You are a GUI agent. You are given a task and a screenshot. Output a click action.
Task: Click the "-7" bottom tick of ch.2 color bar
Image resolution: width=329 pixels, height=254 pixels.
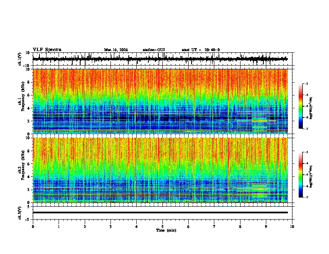coord(306,197)
